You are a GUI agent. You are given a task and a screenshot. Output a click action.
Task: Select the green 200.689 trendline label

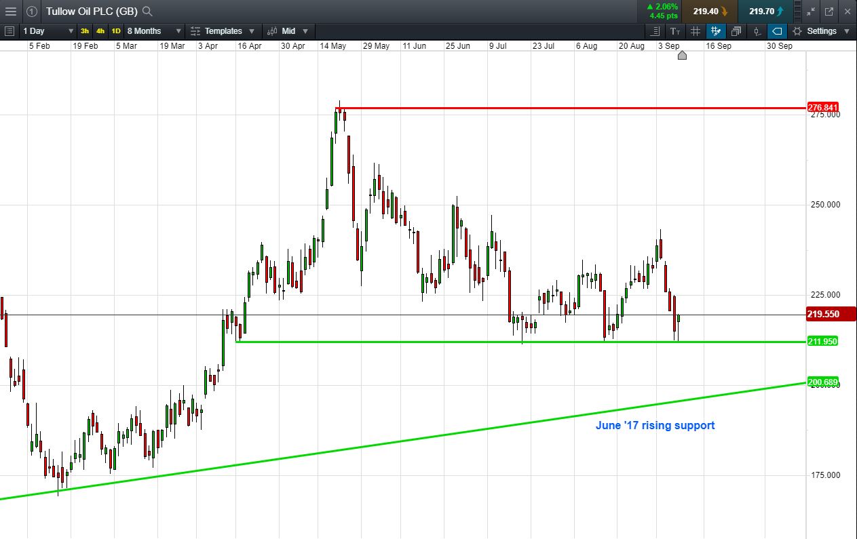(823, 382)
